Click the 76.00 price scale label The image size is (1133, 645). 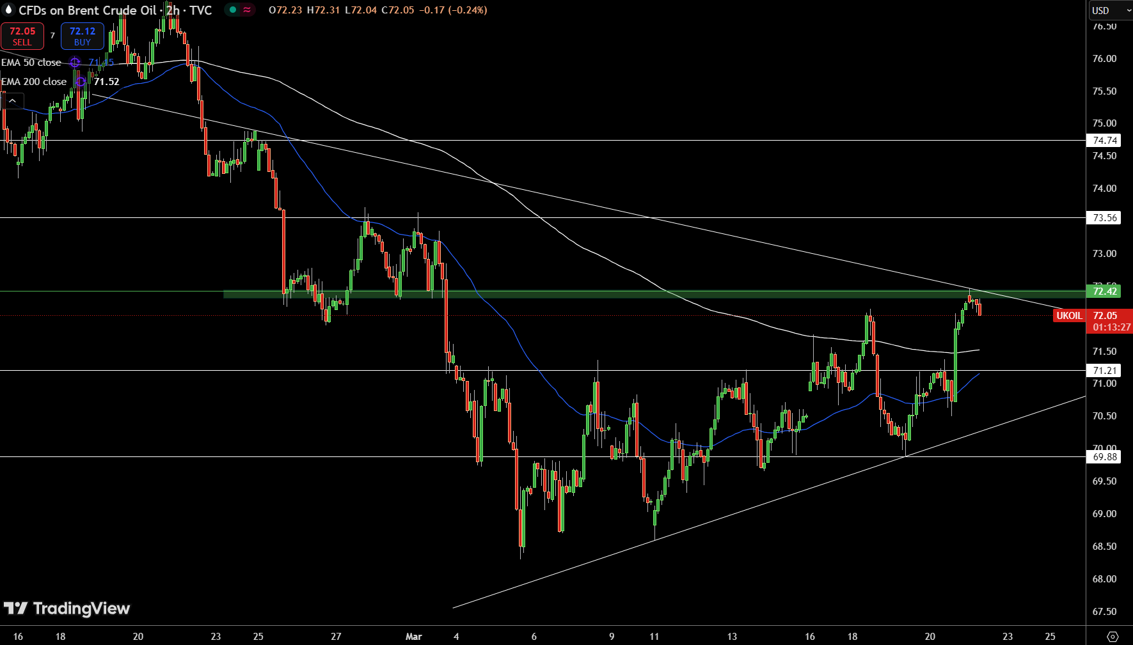click(x=1105, y=59)
